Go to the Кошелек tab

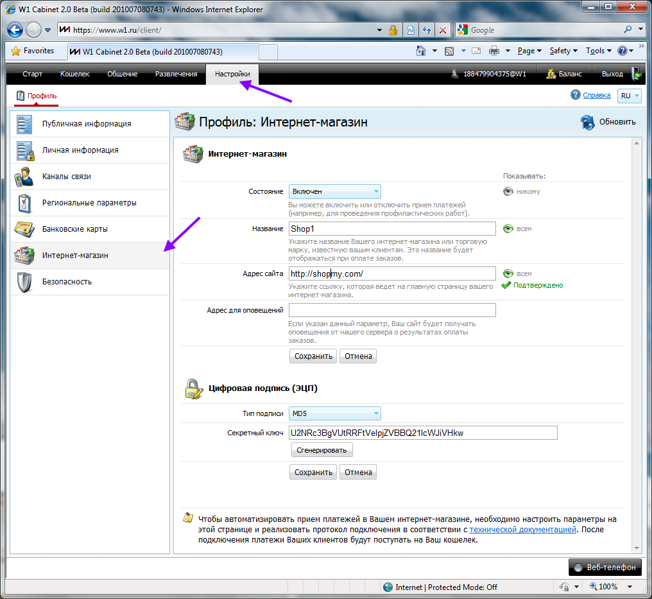[75, 74]
